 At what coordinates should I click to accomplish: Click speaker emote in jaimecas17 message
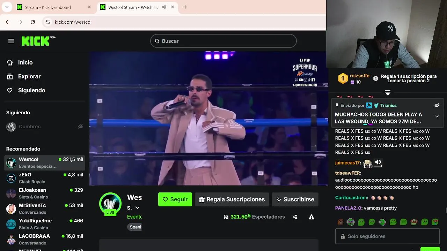[x=378, y=163]
